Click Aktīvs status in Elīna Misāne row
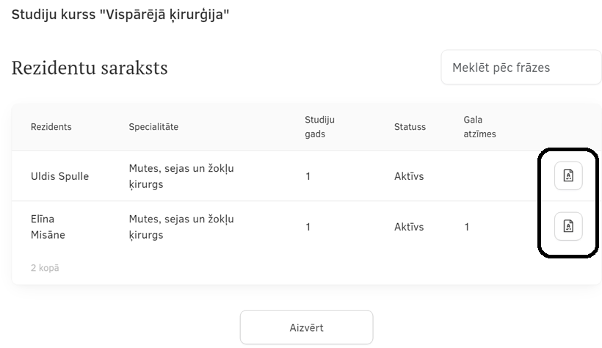 pyautogui.click(x=409, y=227)
